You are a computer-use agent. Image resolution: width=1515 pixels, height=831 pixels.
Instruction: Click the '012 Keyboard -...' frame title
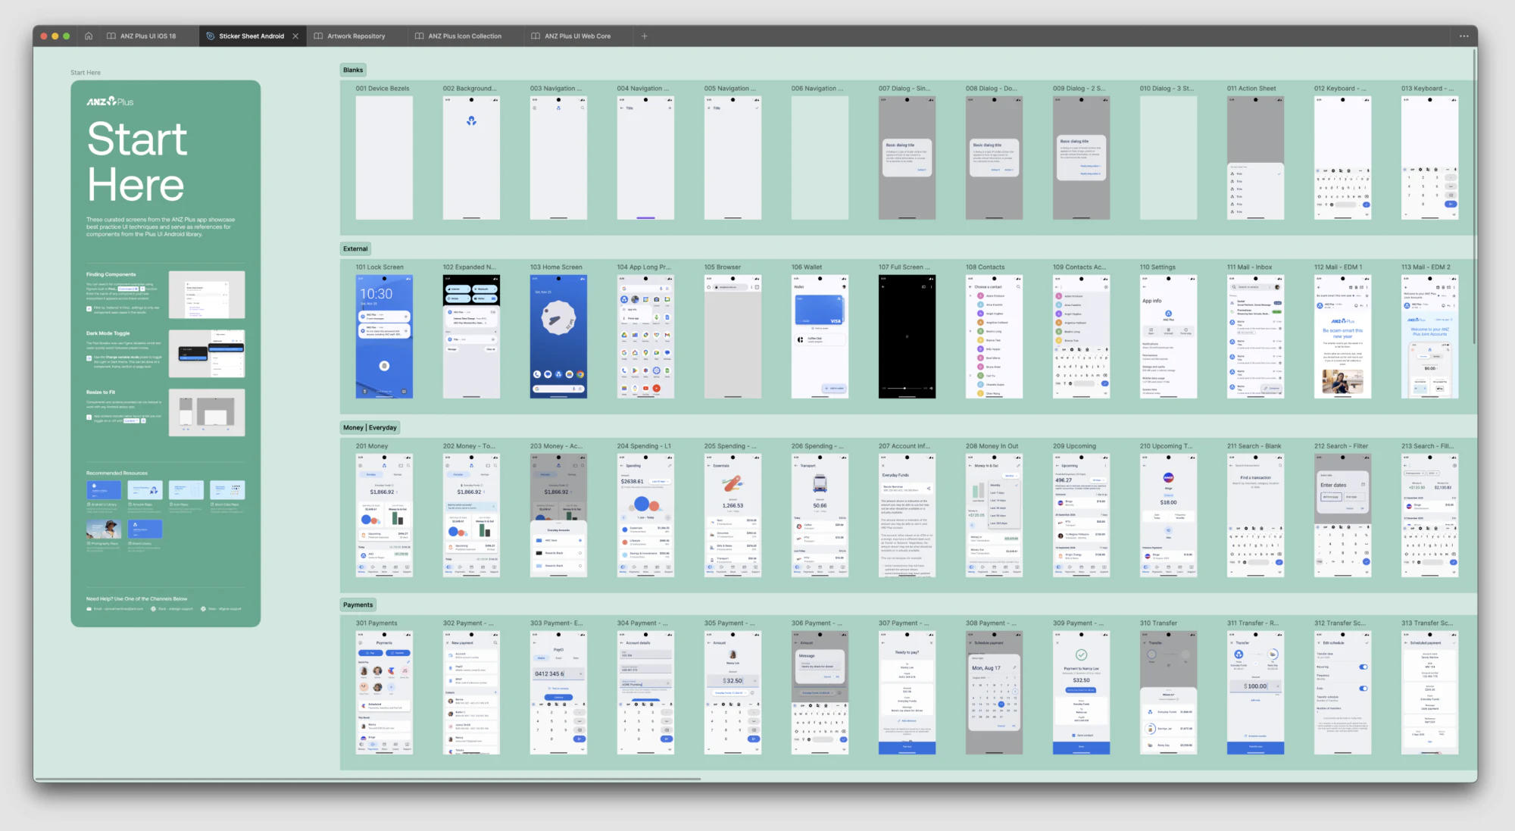tap(1340, 89)
